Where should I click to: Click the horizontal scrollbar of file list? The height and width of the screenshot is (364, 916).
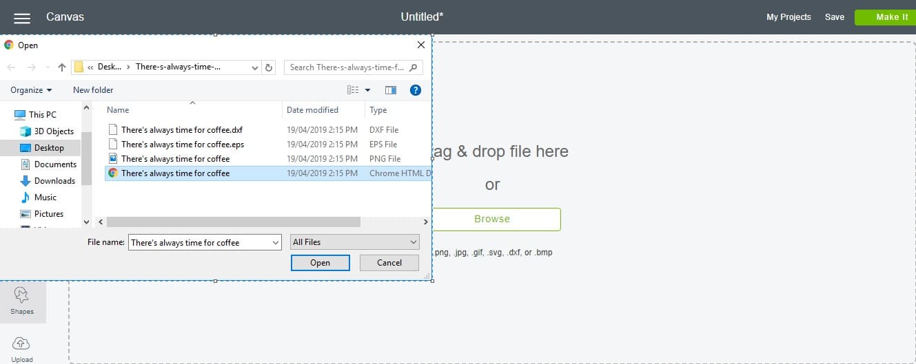point(234,222)
